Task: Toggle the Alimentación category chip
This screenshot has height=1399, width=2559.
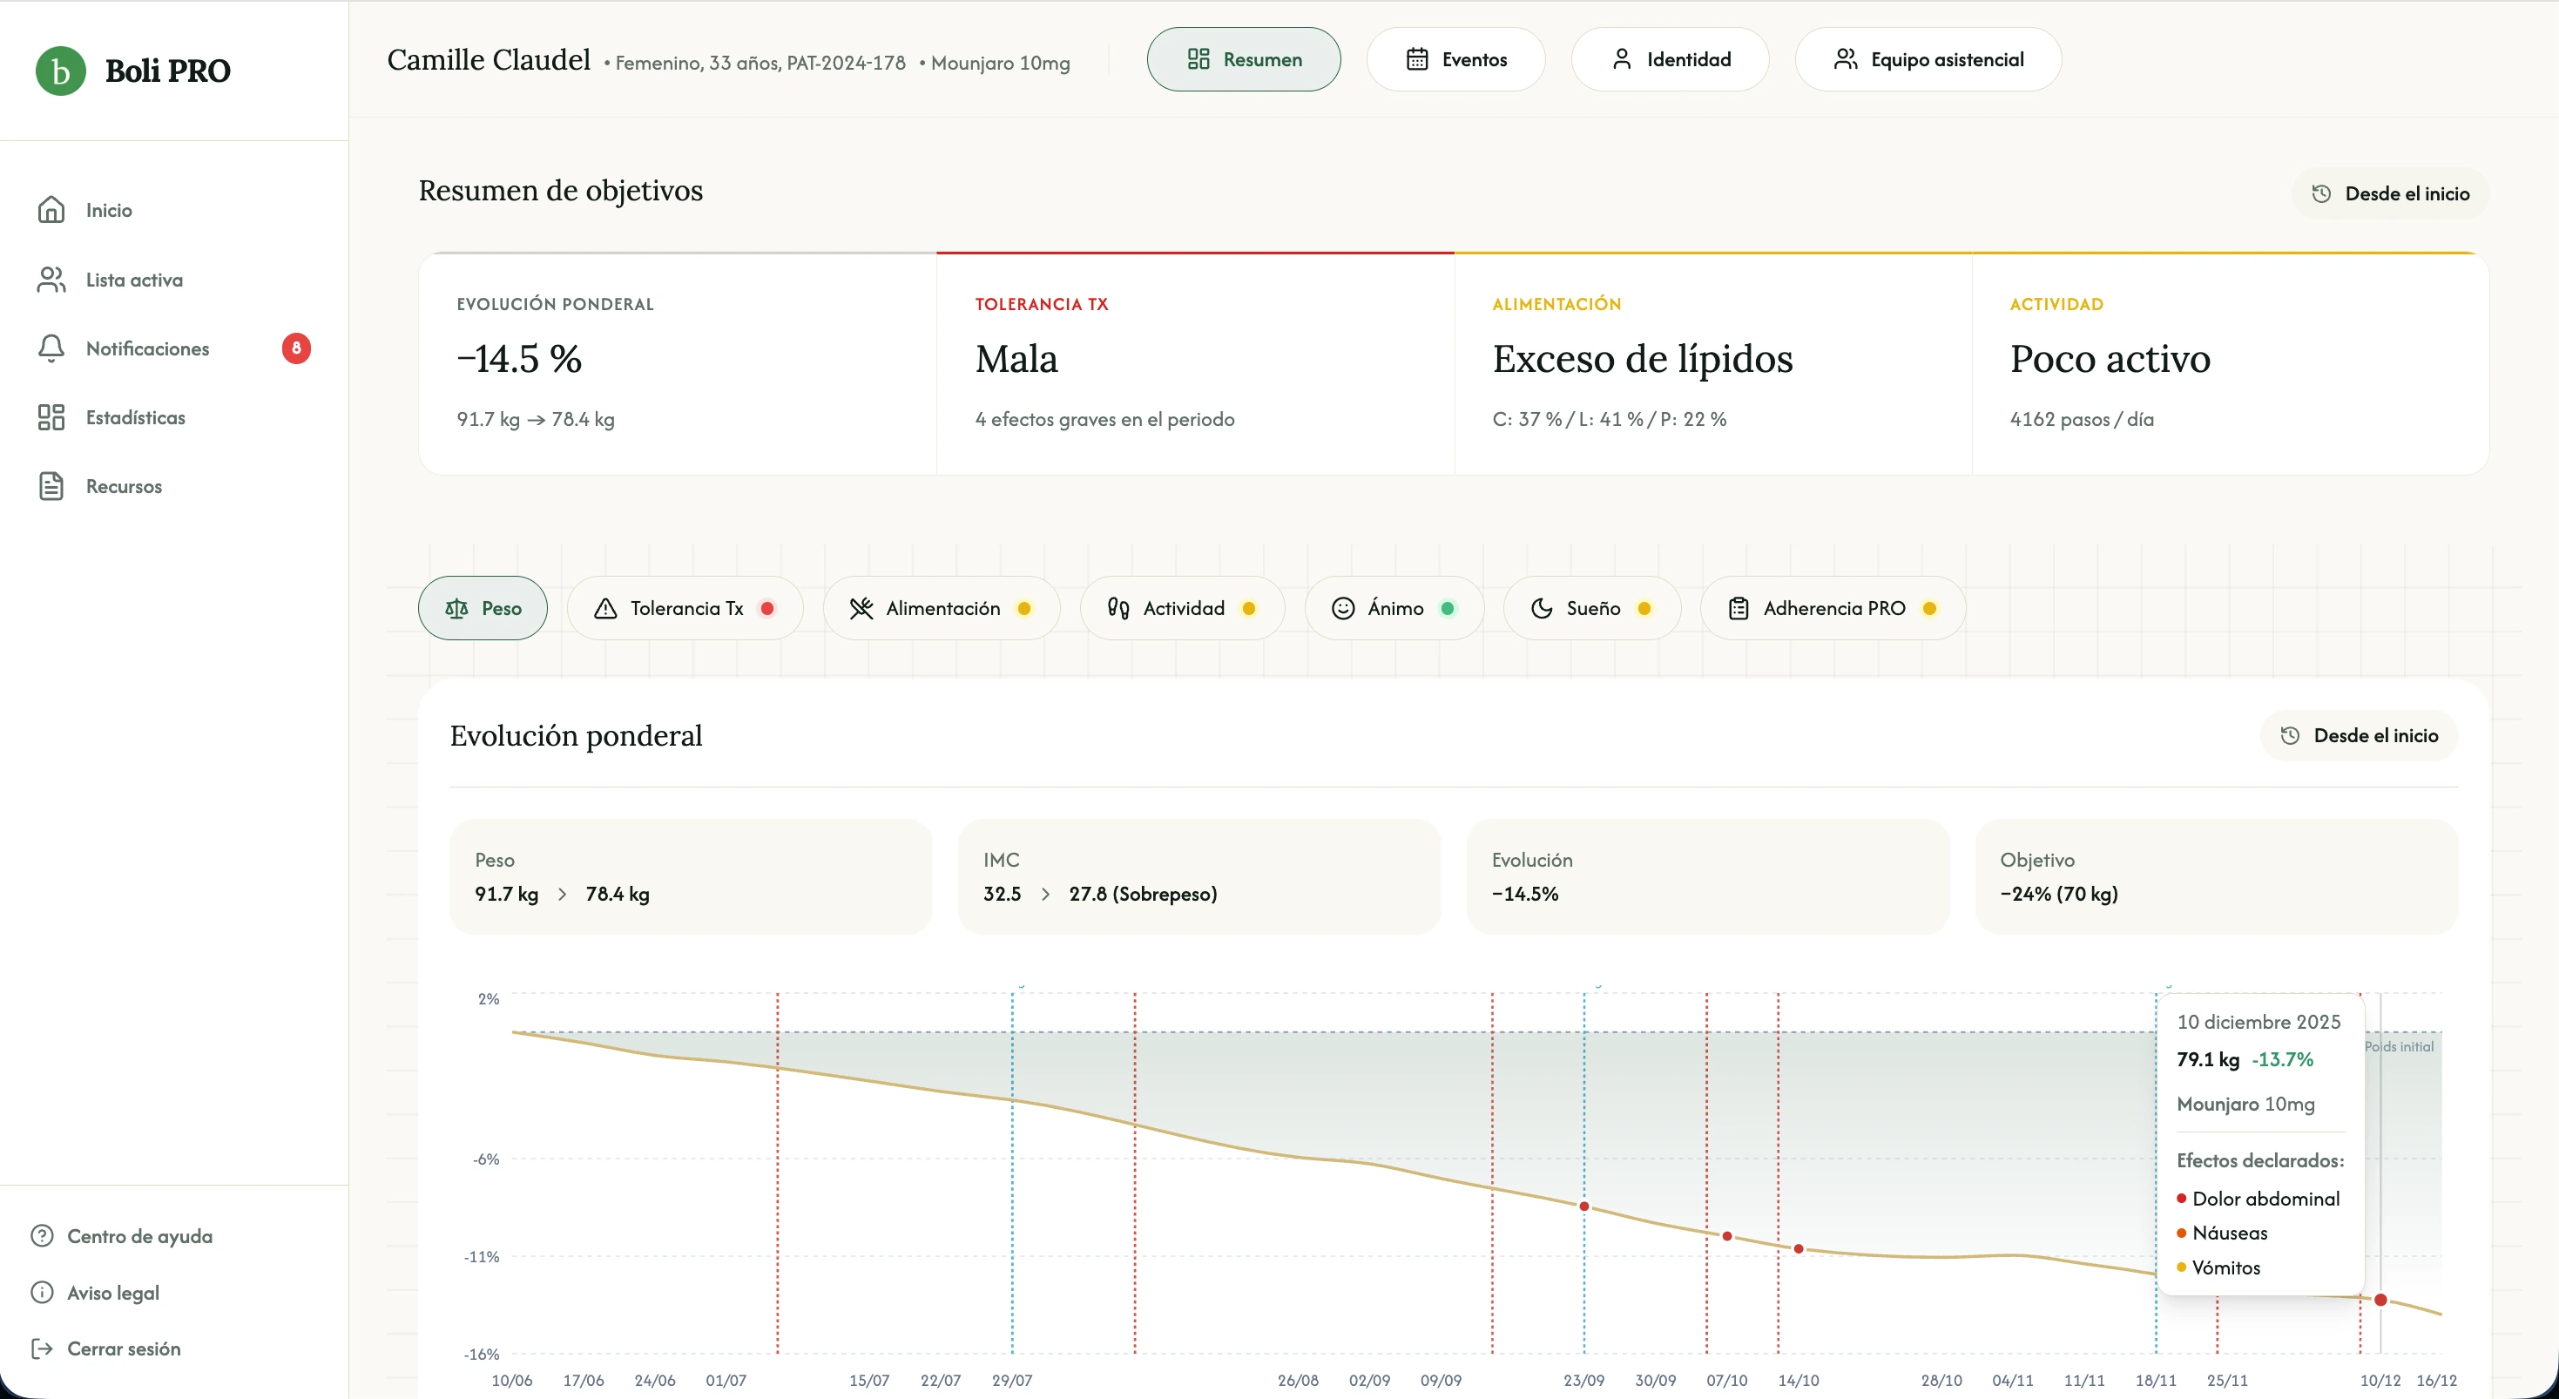Action: pos(941,608)
